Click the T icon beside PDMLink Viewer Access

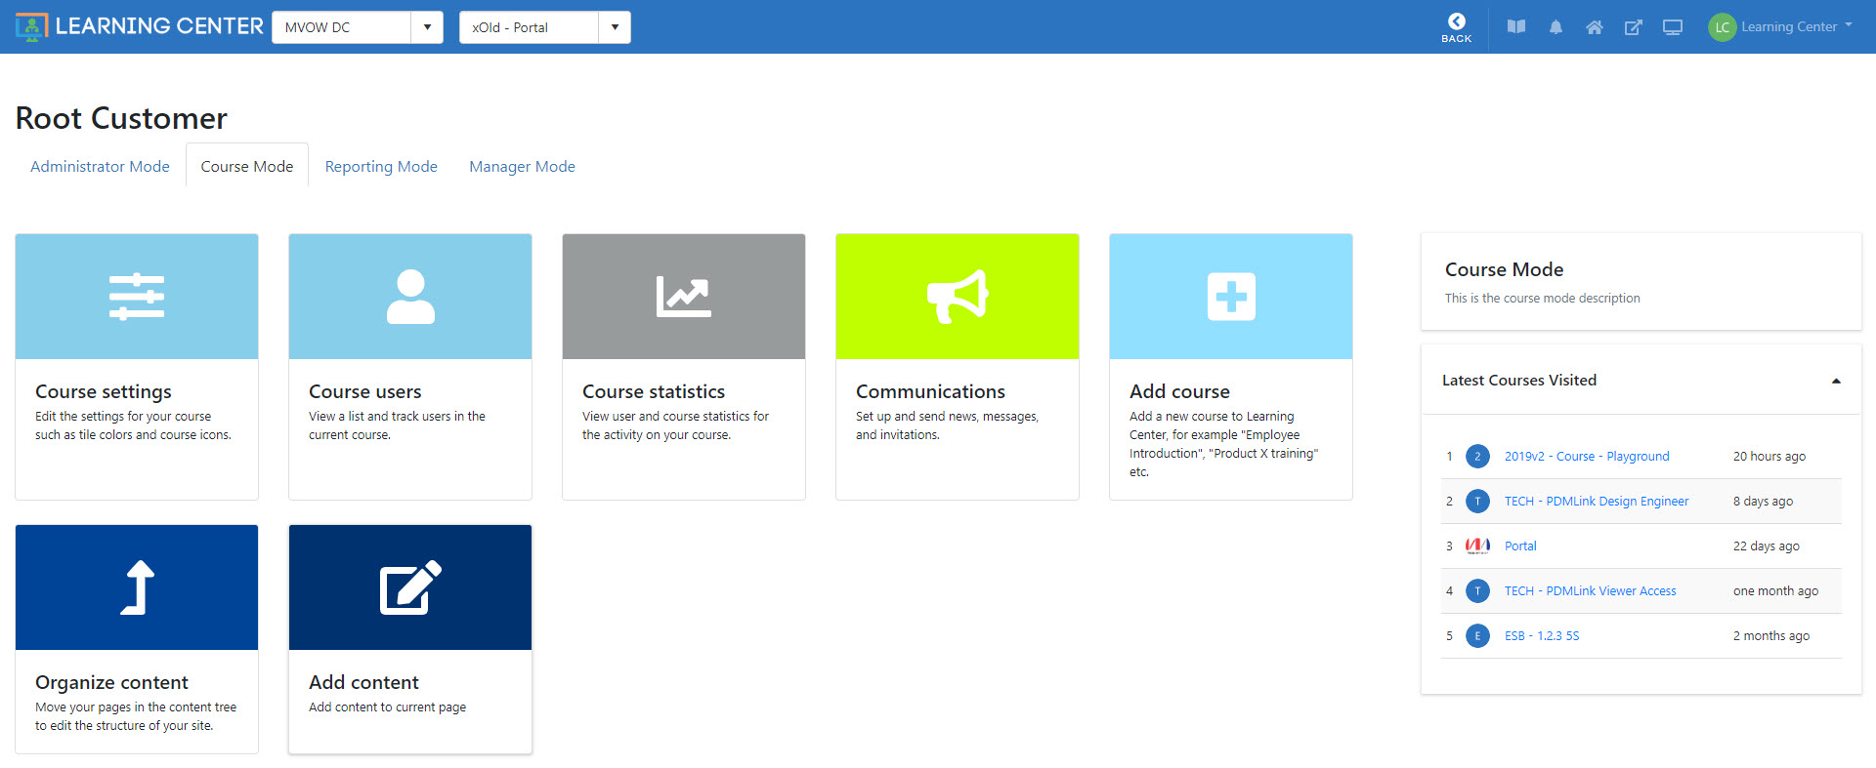click(x=1477, y=591)
